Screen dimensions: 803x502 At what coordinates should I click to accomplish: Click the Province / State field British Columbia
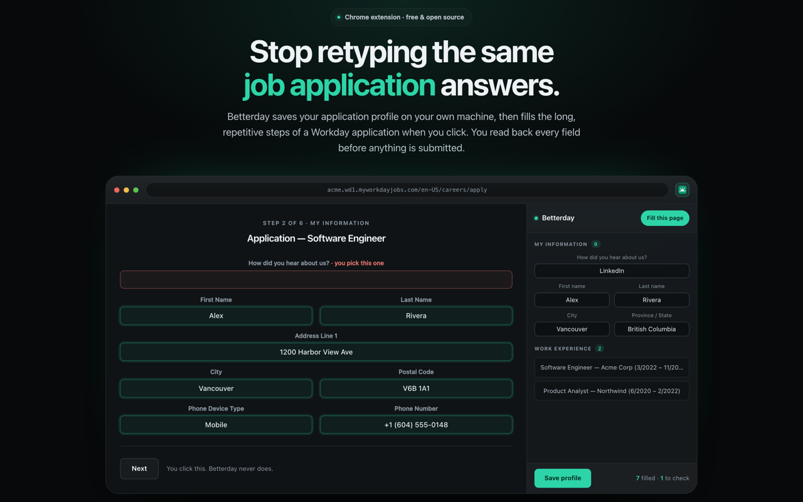652,329
